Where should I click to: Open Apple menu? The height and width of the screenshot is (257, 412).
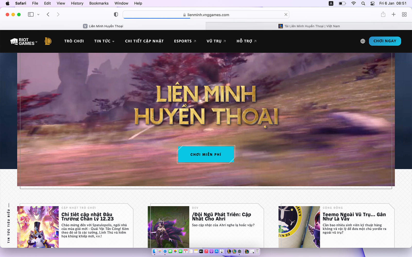[x=7, y=3]
